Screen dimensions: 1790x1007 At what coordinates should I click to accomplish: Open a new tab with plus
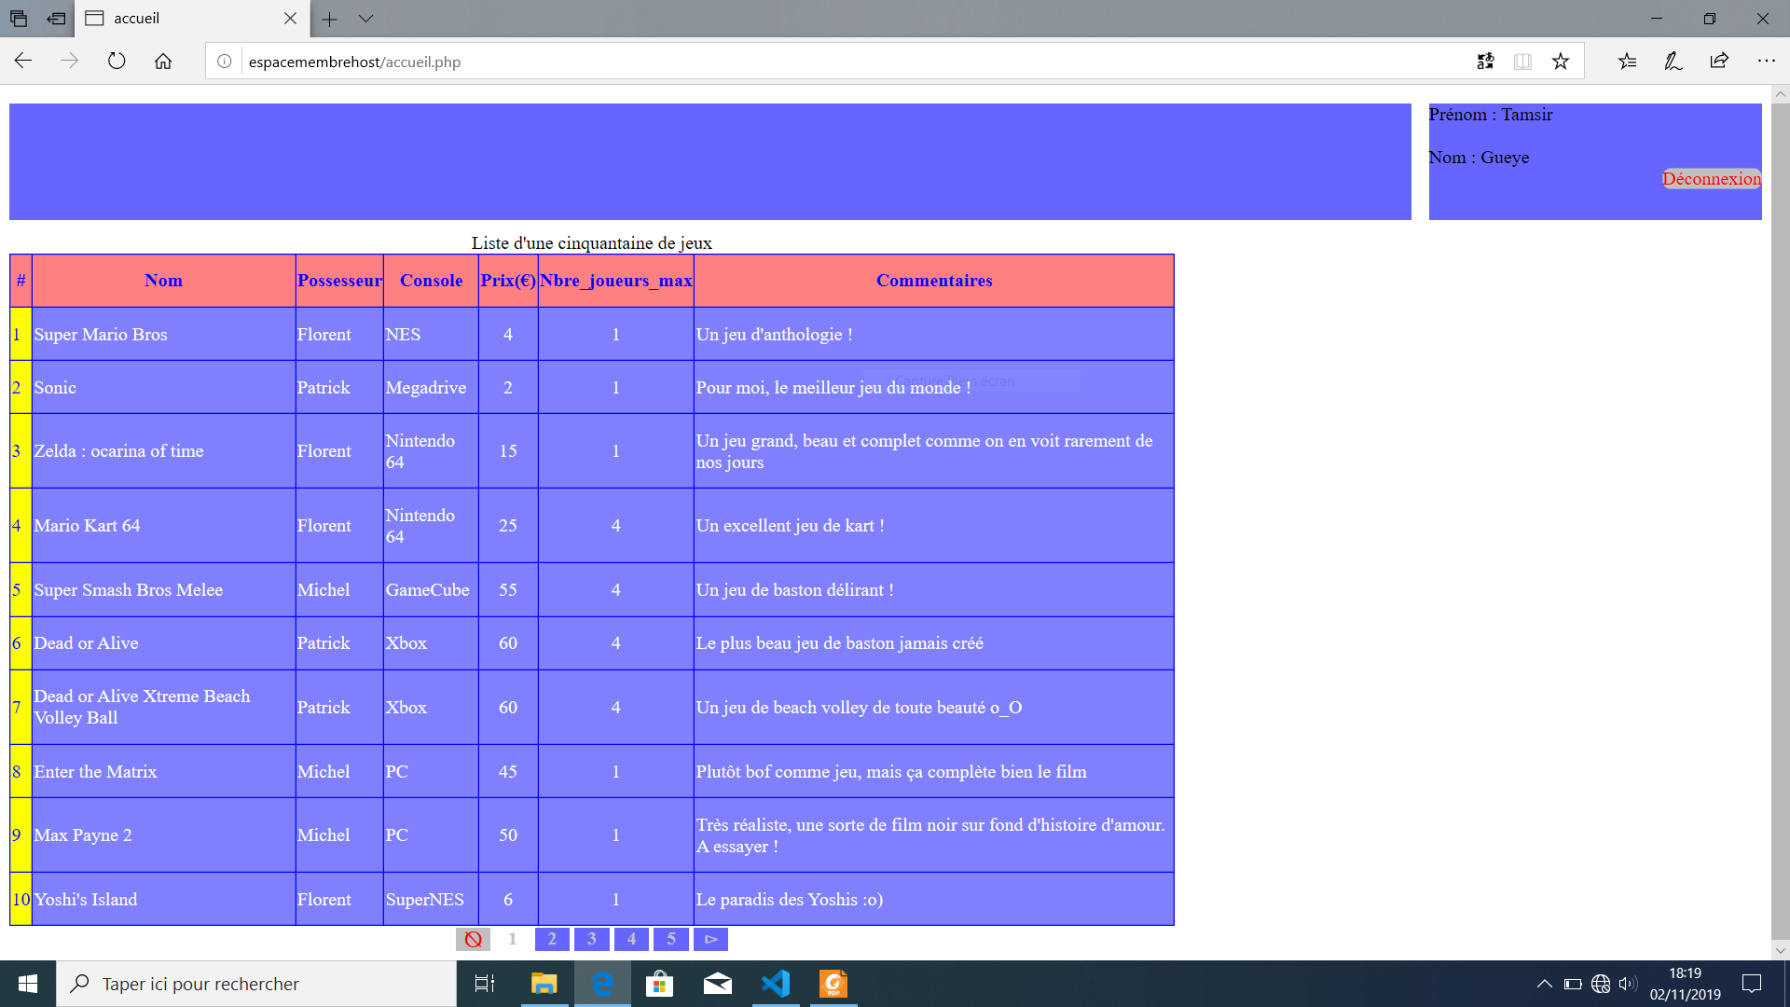coord(329,19)
